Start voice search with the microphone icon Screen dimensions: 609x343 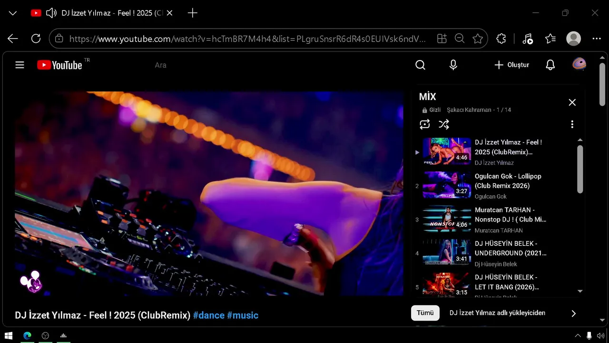[453, 65]
